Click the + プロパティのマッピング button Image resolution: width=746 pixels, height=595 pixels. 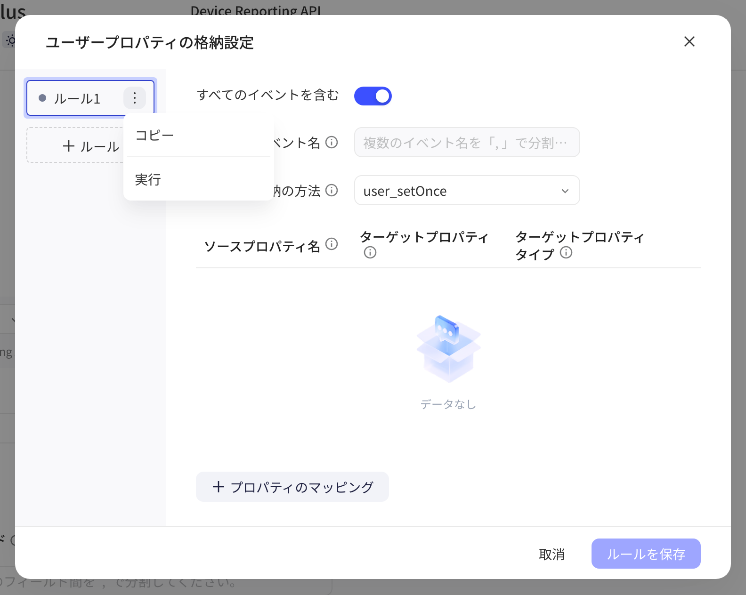[x=292, y=487]
